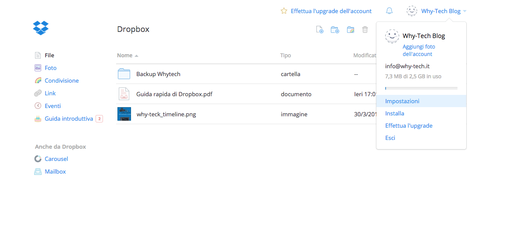Click the Condivisione rainbow icon
Image resolution: width=507 pixels, height=251 pixels.
click(x=38, y=80)
